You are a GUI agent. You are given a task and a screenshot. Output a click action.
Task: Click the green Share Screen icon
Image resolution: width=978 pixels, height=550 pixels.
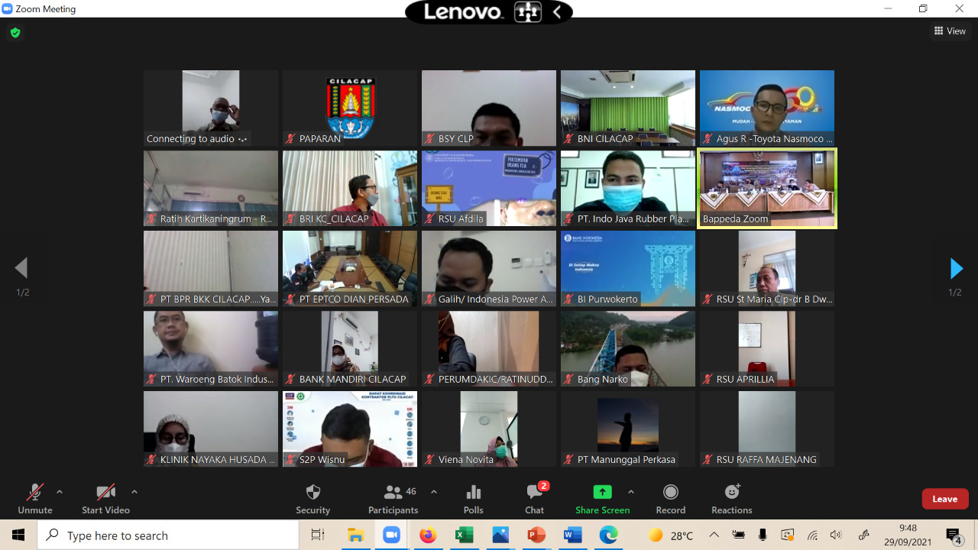[x=602, y=493]
